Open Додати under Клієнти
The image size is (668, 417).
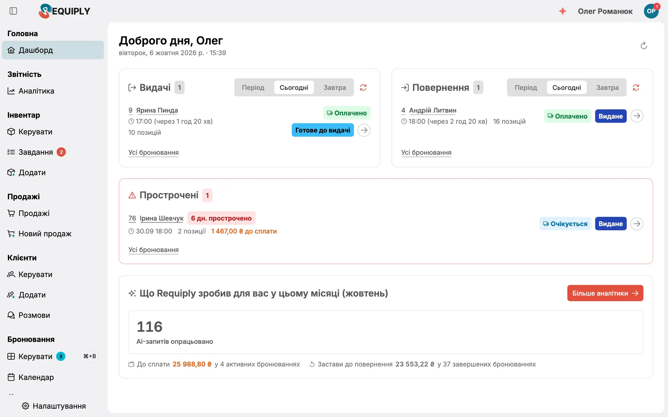pyautogui.click(x=53, y=295)
